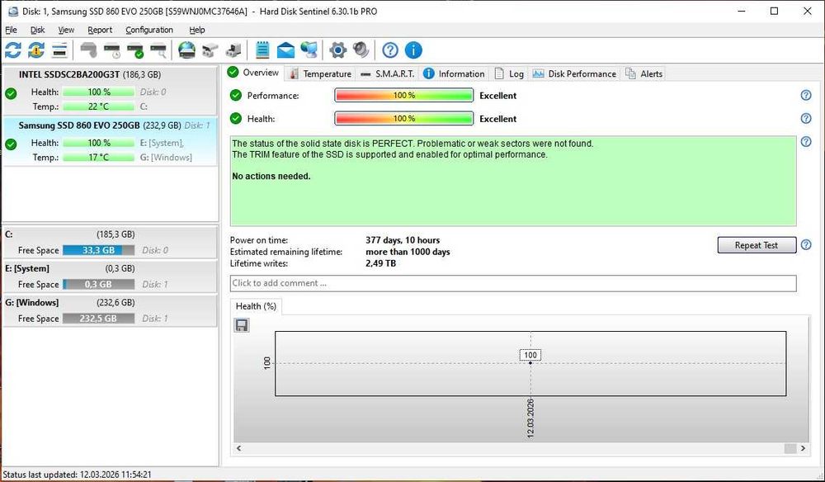This screenshot has width=825, height=482.
Task: Open the Configuration menu
Action: (148, 30)
